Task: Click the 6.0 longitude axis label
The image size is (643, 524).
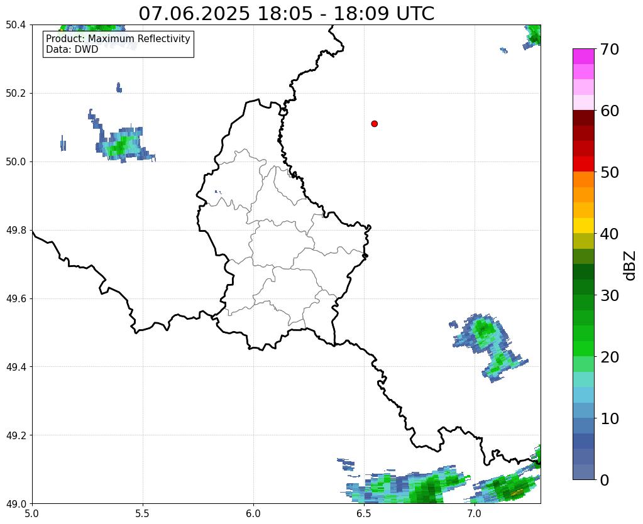Action: 253,513
